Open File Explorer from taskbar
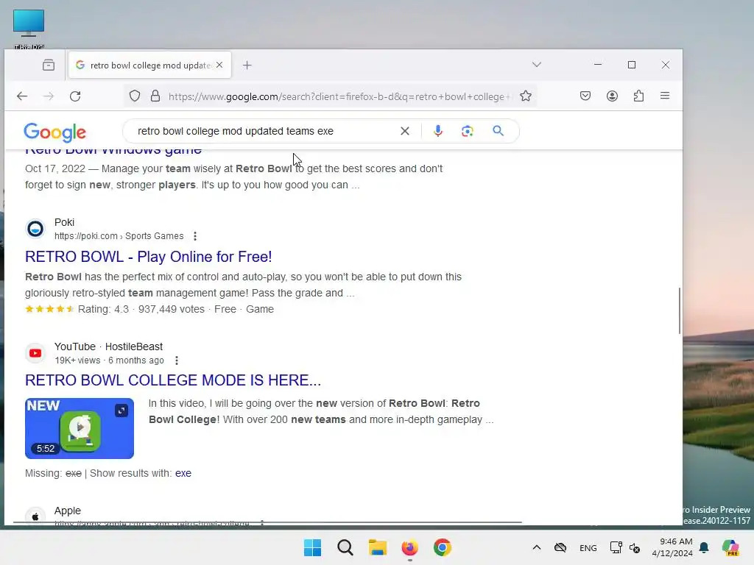Viewport: 754px width, 565px height. (x=378, y=547)
